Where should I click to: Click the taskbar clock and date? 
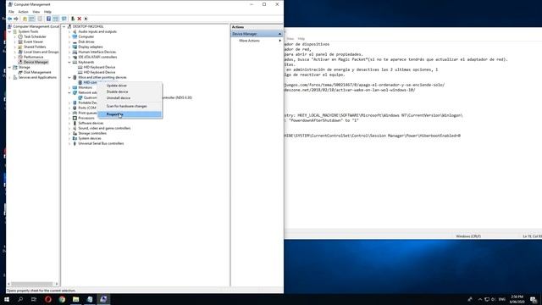(x=517, y=299)
